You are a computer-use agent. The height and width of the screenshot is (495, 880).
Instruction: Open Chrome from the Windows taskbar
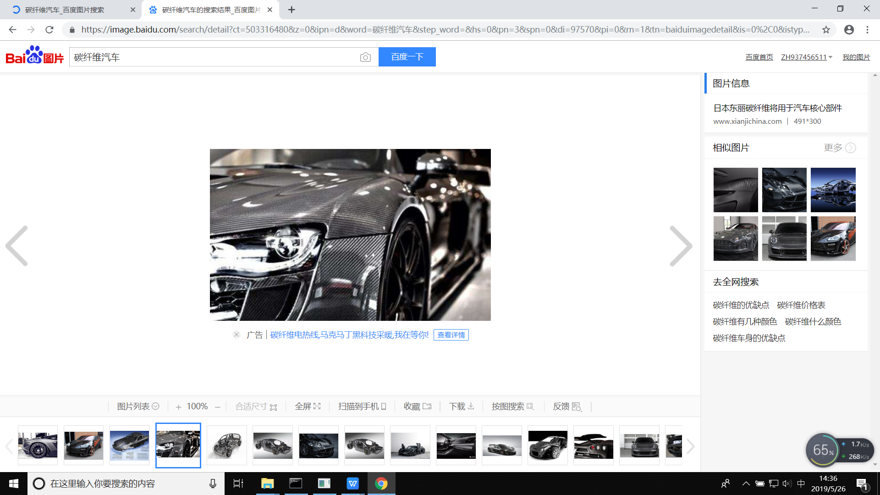pos(381,484)
